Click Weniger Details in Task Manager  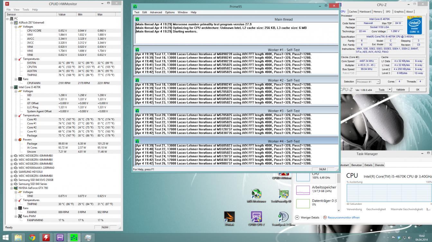click(307, 217)
